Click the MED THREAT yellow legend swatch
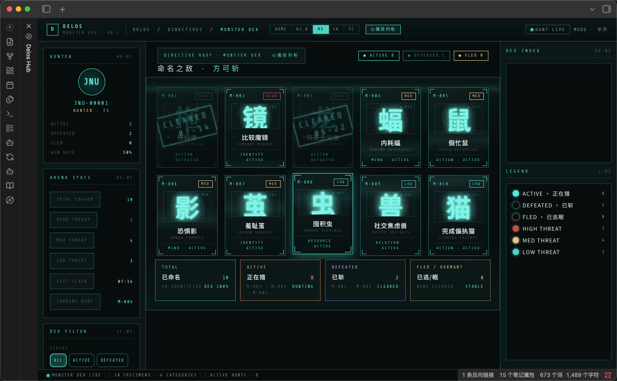This screenshot has width=617, height=381. (516, 240)
